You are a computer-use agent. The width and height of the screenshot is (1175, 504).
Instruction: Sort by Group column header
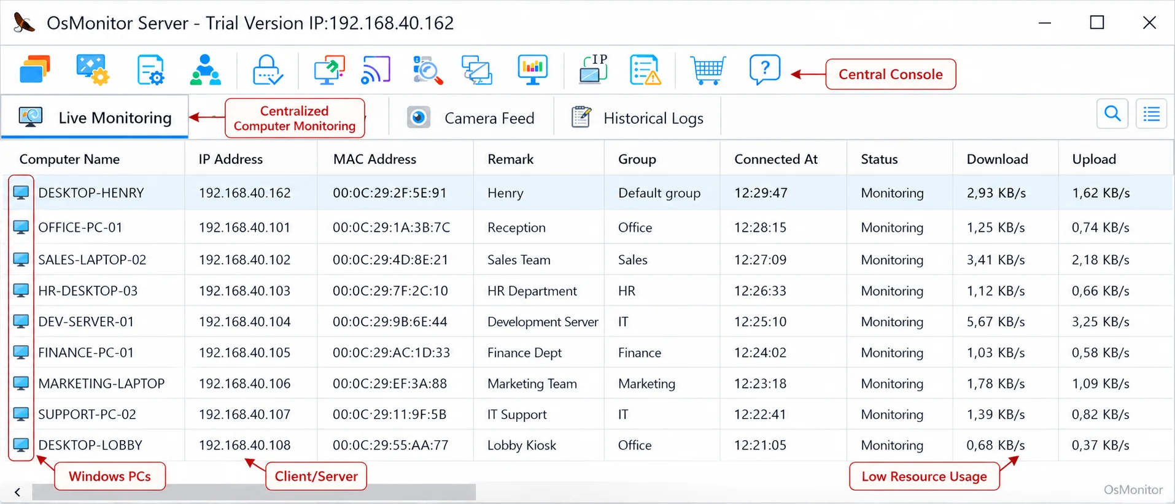click(x=637, y=159)
